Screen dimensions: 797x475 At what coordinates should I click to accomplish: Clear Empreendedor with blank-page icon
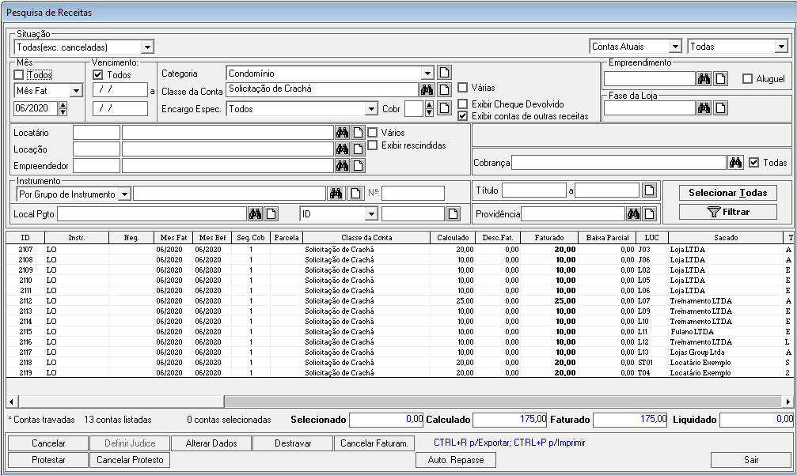click(x=359, y=165)
